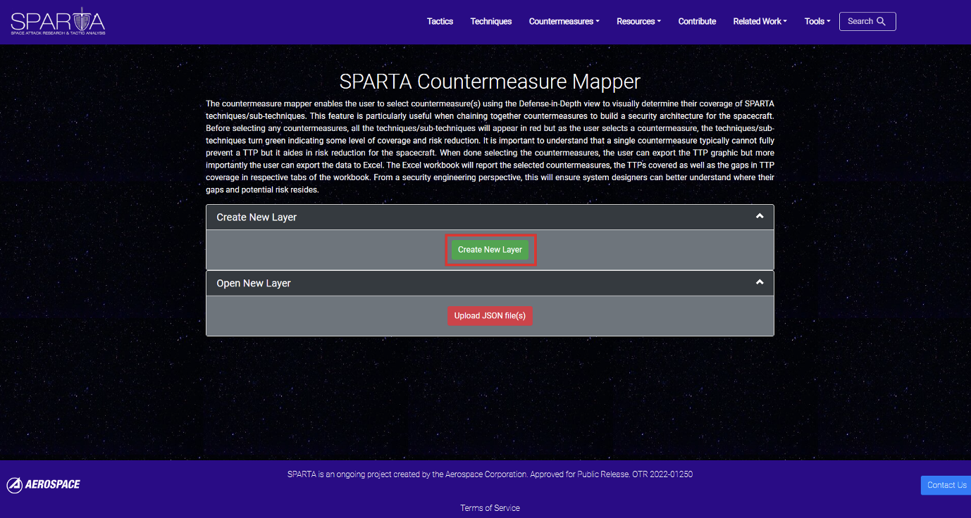This screenshot has height=518, width=971.
Task: Go to the Contribute page
Action: pyautogui.click(x=697, y=21)
